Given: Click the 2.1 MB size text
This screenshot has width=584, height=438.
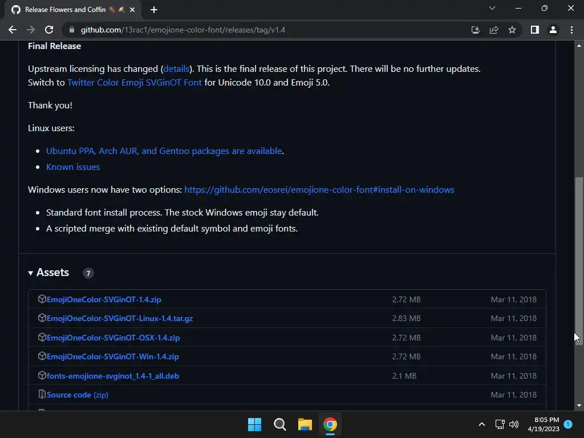Looking at the screenshot, I should pos(404,376).
